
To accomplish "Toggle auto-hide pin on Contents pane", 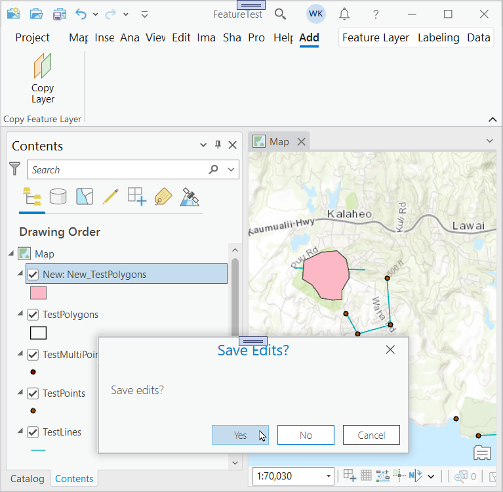I will pyautogui.click(x=218, y=145).
